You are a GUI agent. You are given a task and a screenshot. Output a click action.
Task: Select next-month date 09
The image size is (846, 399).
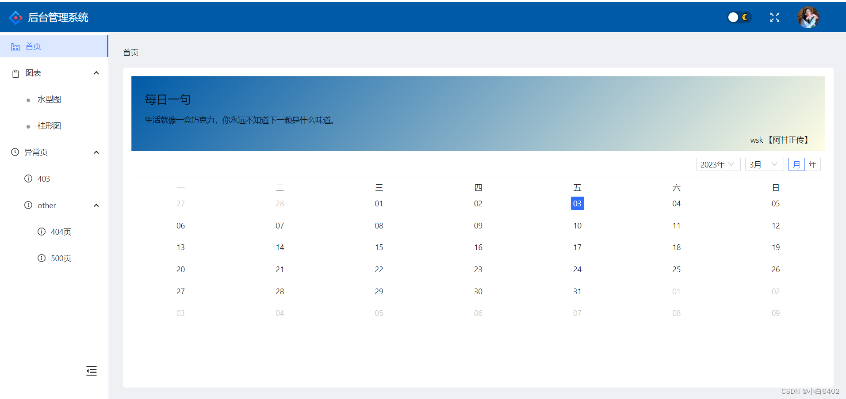click(x=776, y=313)
